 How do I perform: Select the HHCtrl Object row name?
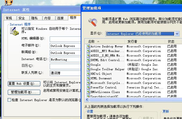(101, 74)
